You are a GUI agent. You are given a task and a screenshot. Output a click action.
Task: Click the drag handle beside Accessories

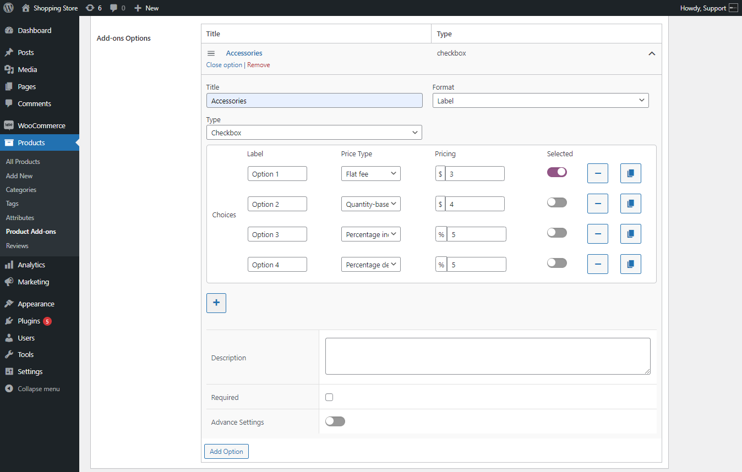[211, 53]
